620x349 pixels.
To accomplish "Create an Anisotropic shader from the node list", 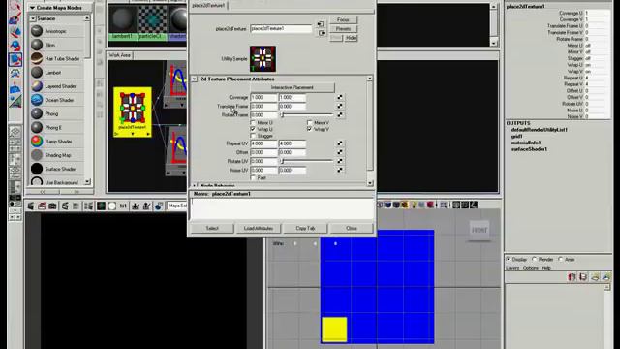I will coord(57,31).
